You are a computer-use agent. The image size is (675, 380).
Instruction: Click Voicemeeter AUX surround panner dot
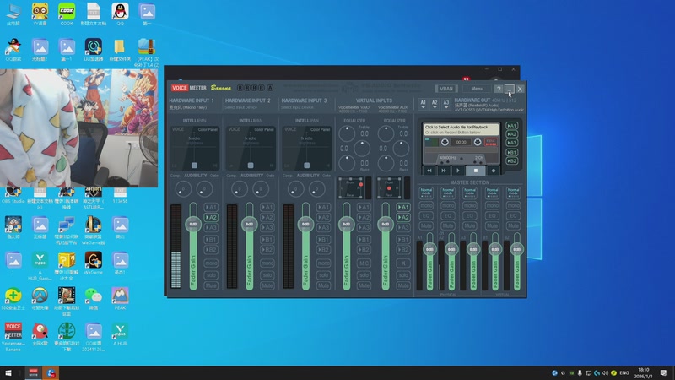coord(389,188)
